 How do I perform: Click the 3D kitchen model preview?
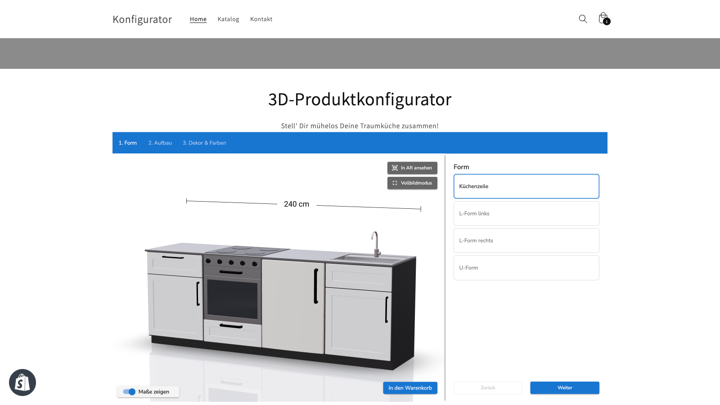point(279,301)
